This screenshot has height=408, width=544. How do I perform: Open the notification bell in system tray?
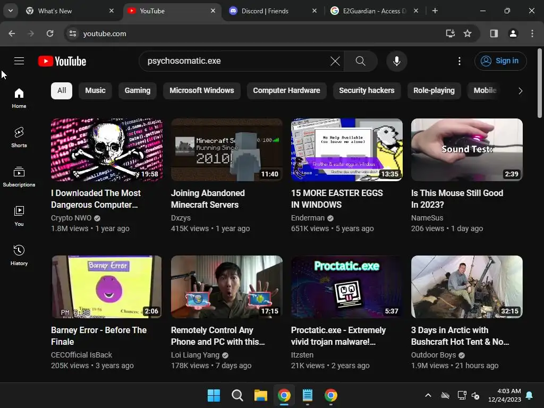[x=529, y=395]
